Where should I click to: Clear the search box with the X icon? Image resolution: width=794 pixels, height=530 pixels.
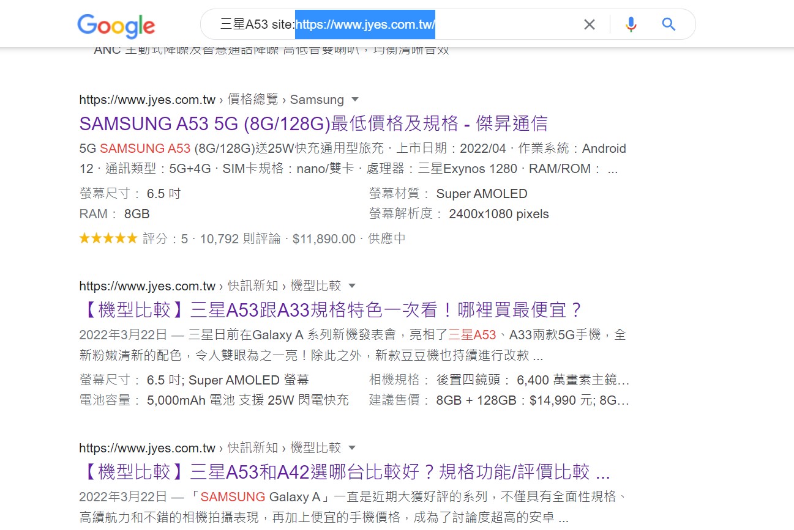pyautogui.click(x=589, y=24)
